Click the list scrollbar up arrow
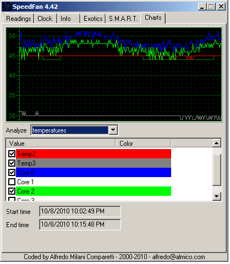 point(217,143)
